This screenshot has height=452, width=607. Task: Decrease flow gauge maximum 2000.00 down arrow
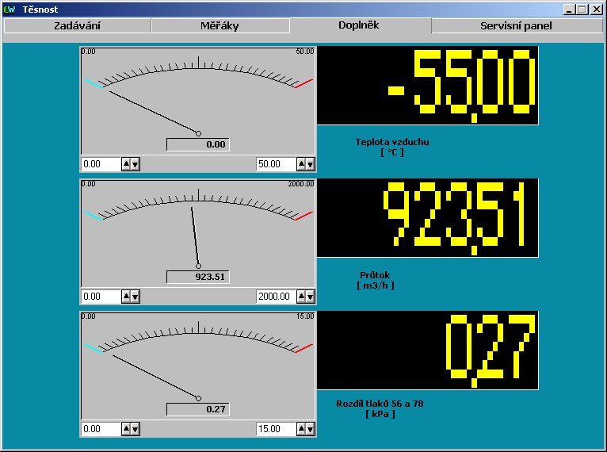(311, 297)
